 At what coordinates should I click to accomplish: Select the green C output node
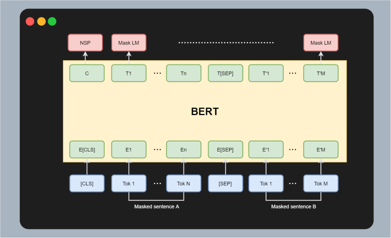87,73
